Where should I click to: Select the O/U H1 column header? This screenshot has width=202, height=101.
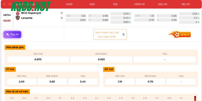pos(162,4)
